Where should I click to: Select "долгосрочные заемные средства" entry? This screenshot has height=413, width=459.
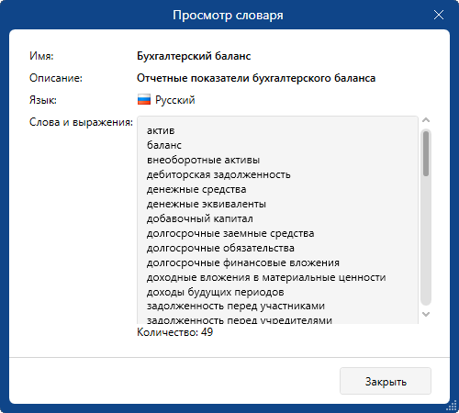tap(230, 233)
